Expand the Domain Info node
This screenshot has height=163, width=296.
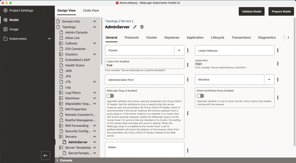(95, 21)
